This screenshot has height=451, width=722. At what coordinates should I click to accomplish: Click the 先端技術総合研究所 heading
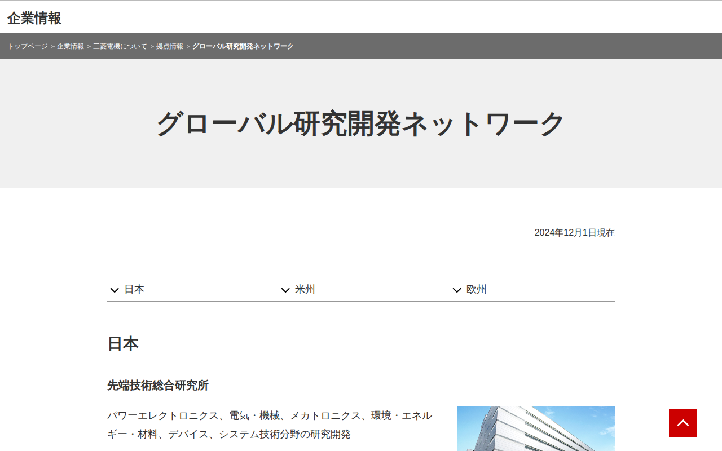(158, 386)
